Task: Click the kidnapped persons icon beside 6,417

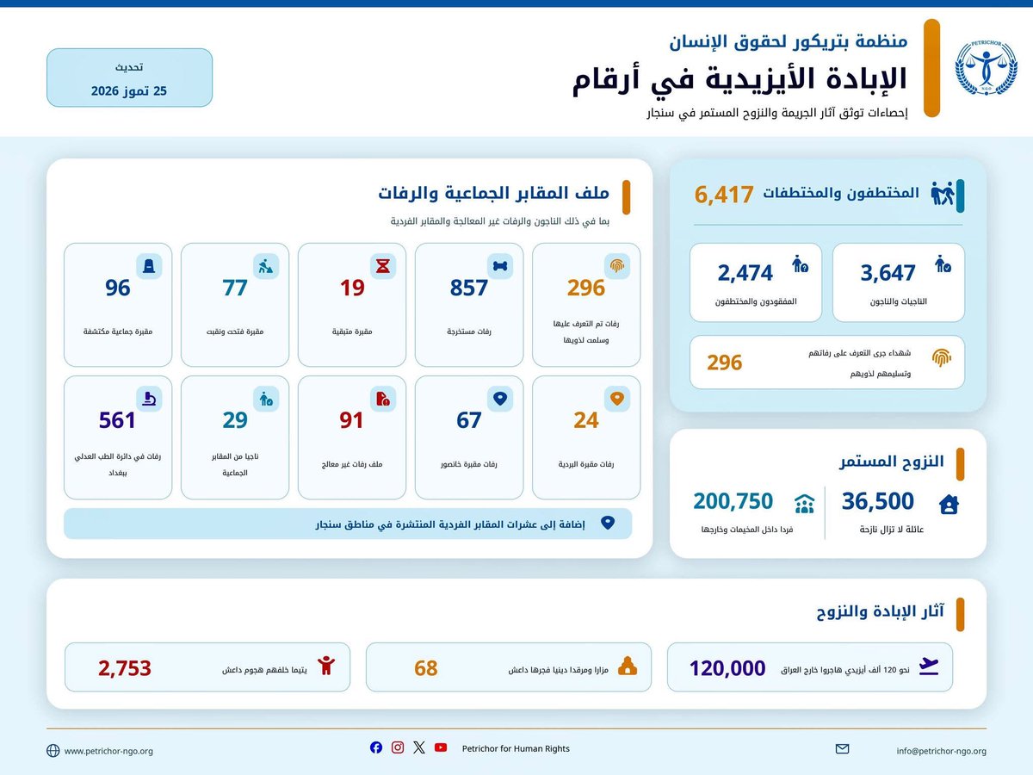Action: (943, 194)
